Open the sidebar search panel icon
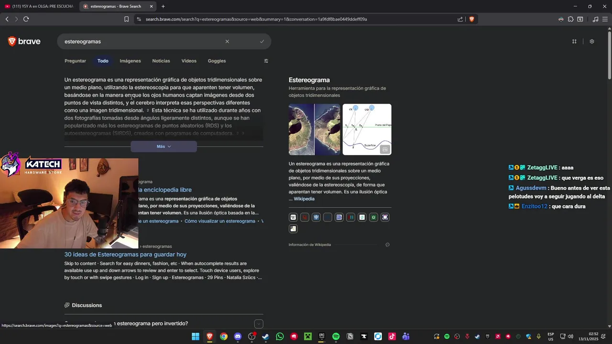Screen dimensions: 612x344 580,19
